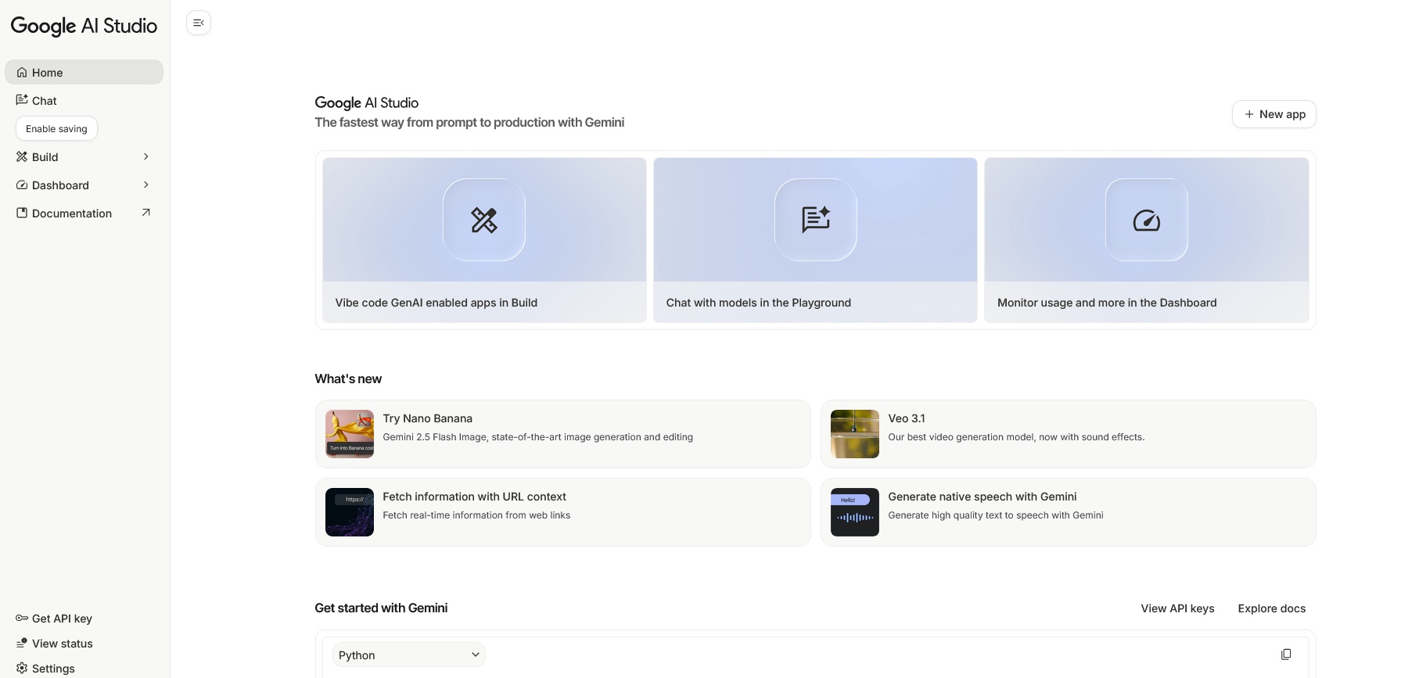Collapse the sidebar with the toggle icon
Screen dimensions: 1401x678
199,23
